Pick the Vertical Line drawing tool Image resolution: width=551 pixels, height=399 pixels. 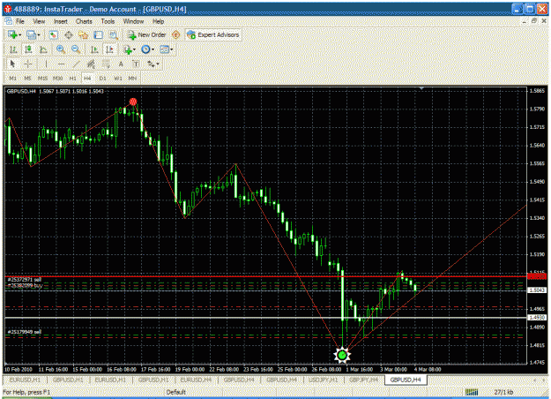coord(46,64)
